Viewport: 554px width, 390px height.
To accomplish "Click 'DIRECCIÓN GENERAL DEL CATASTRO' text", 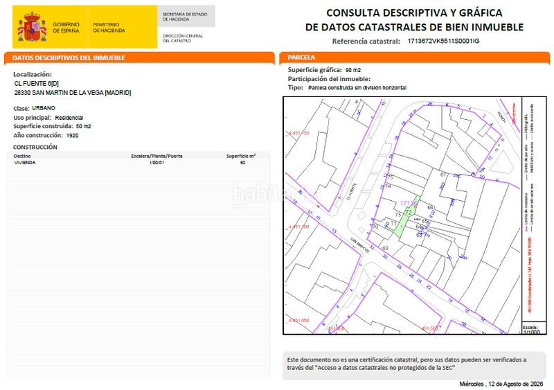I will click(x=183, y=38).
